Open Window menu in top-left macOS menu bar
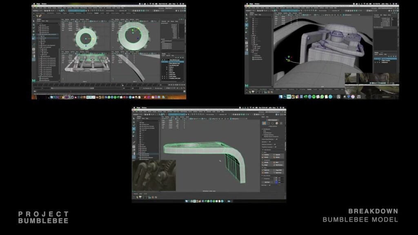 (x=44, y=4)
